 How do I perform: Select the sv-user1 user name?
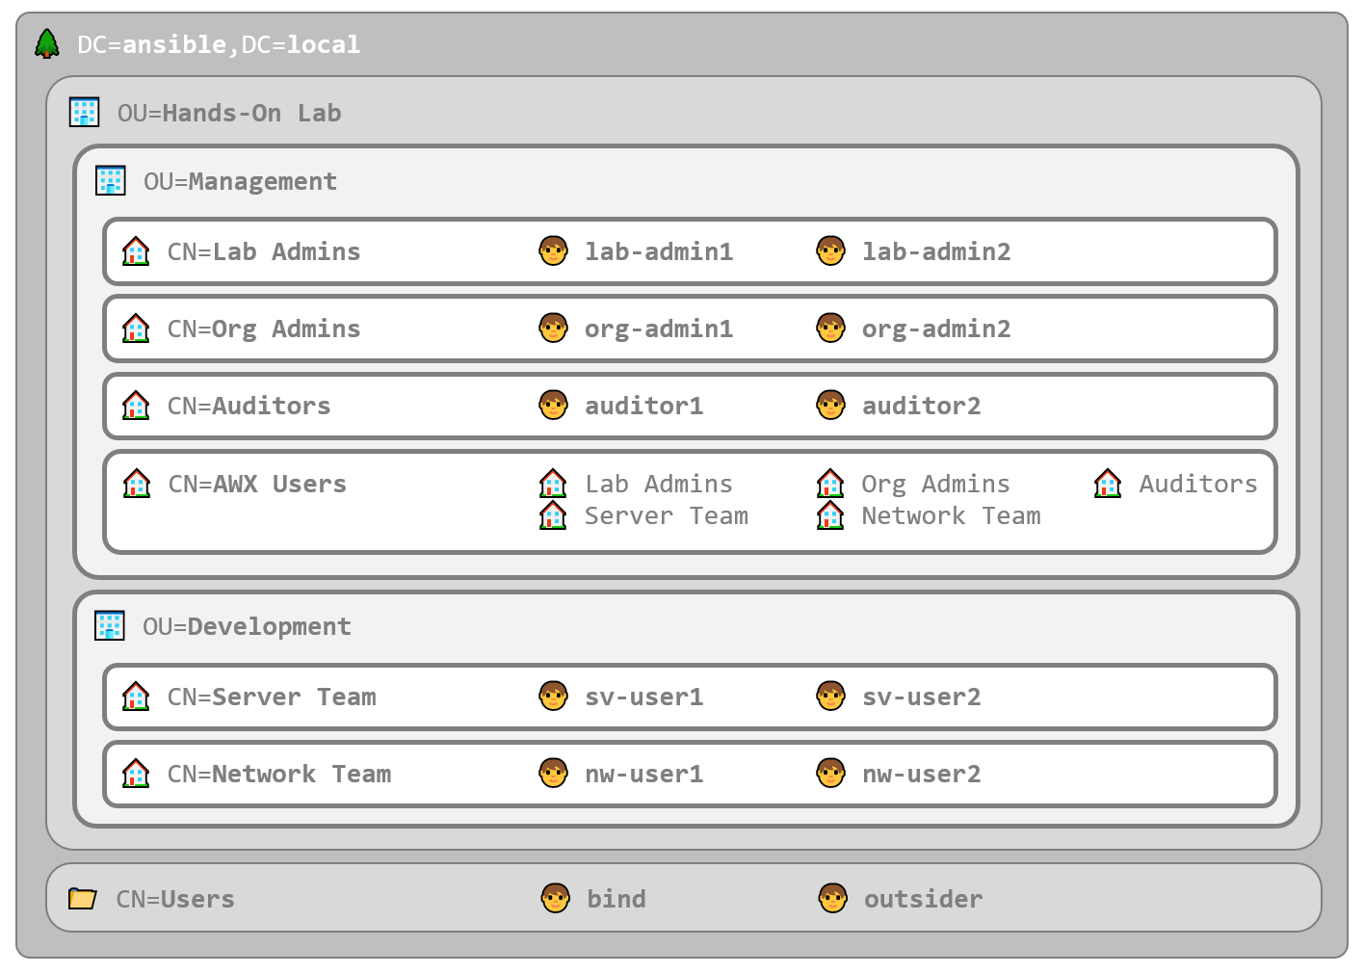pyautogui.click(x=643, y=698)
